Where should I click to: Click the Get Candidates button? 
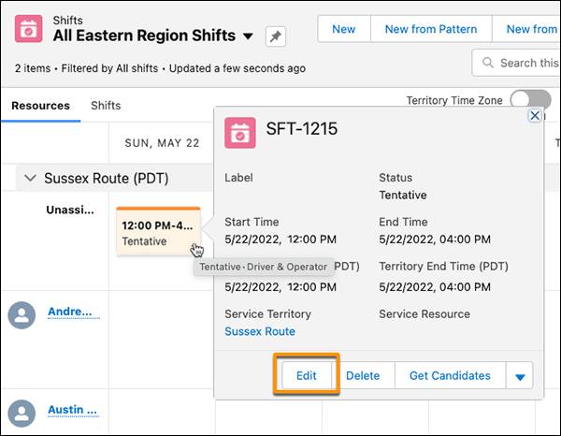[450, 375]
